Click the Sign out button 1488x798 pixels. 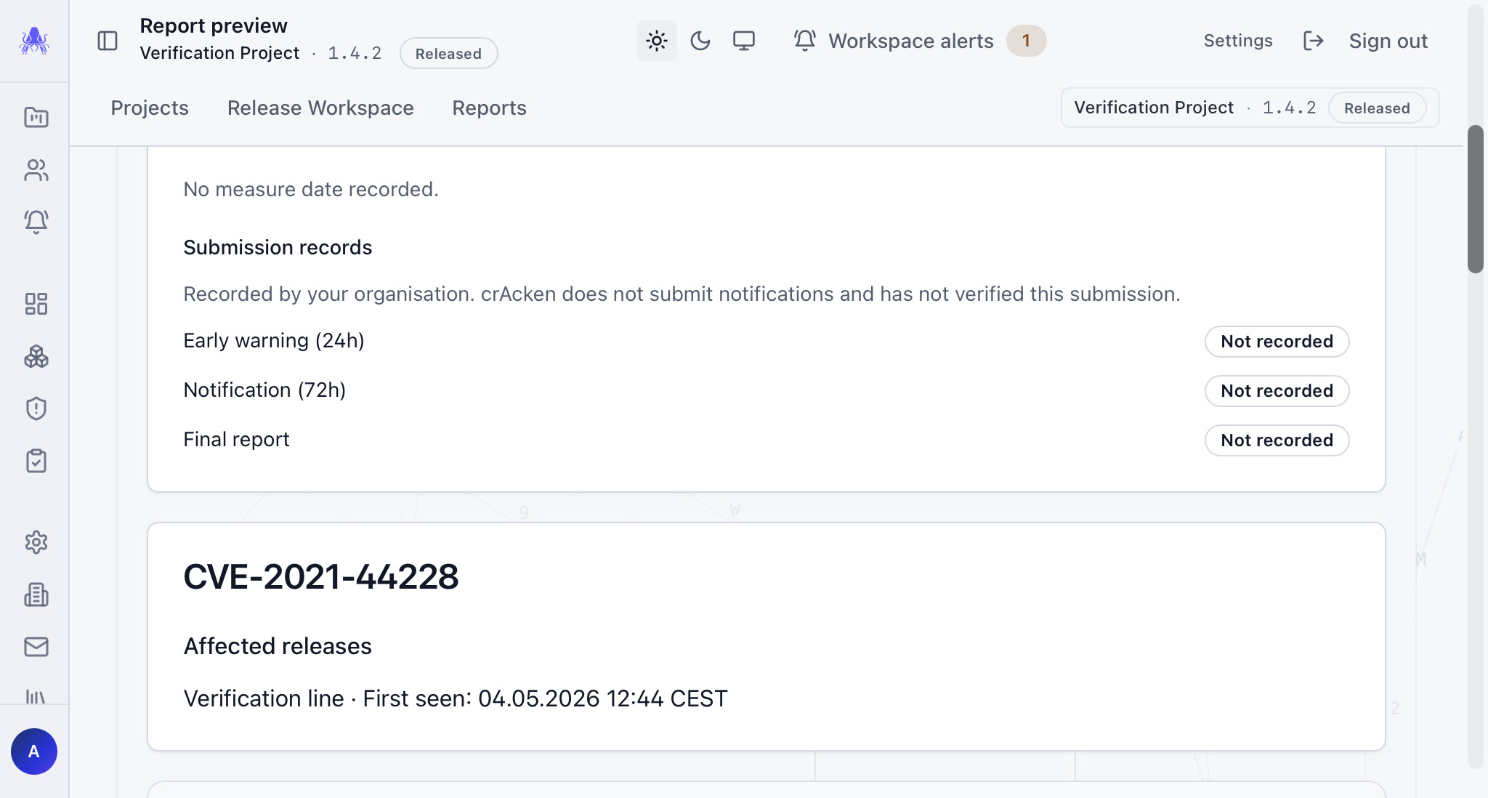(1365, 41)
